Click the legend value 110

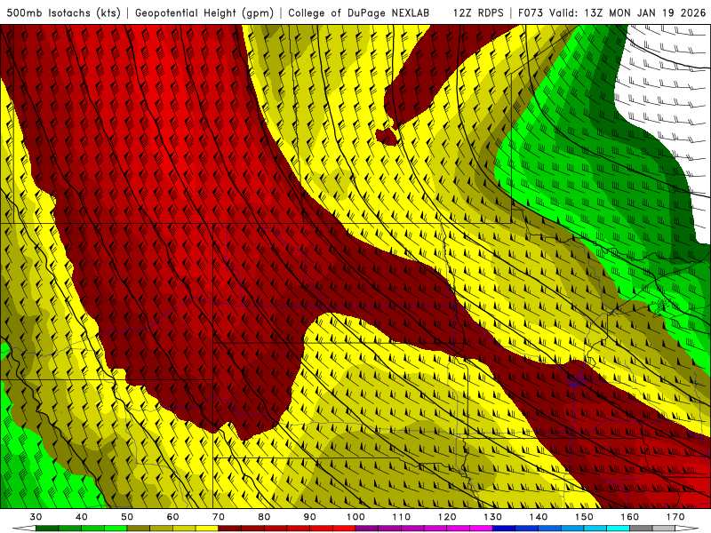coord(402,517)
